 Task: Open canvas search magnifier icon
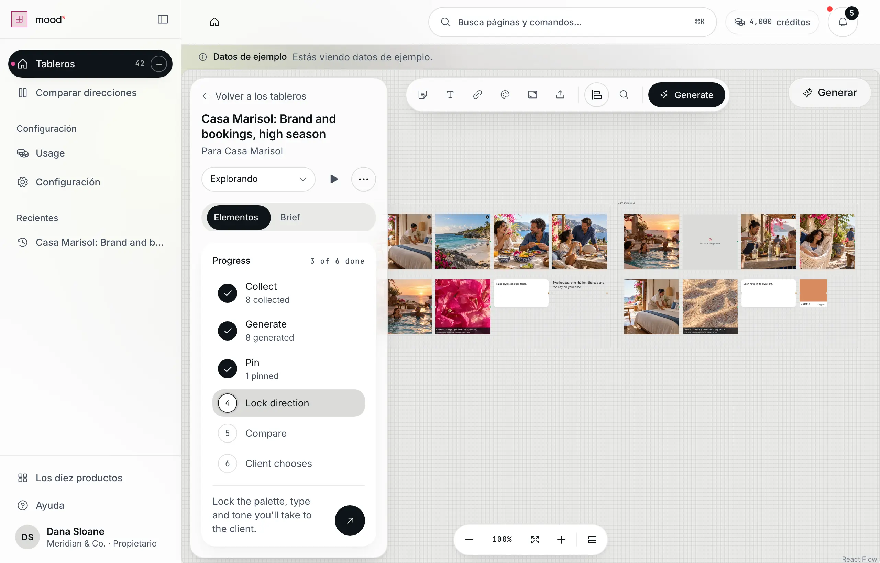tap(624, 95)
